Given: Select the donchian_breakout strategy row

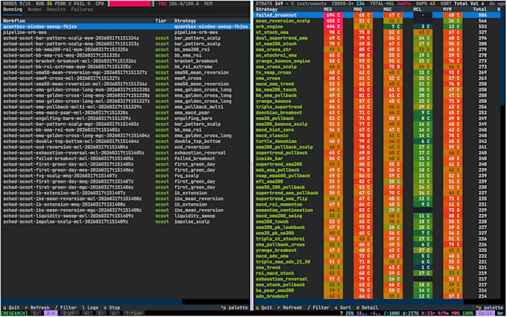Looking at the screenshot, I should tap(377, 113).
